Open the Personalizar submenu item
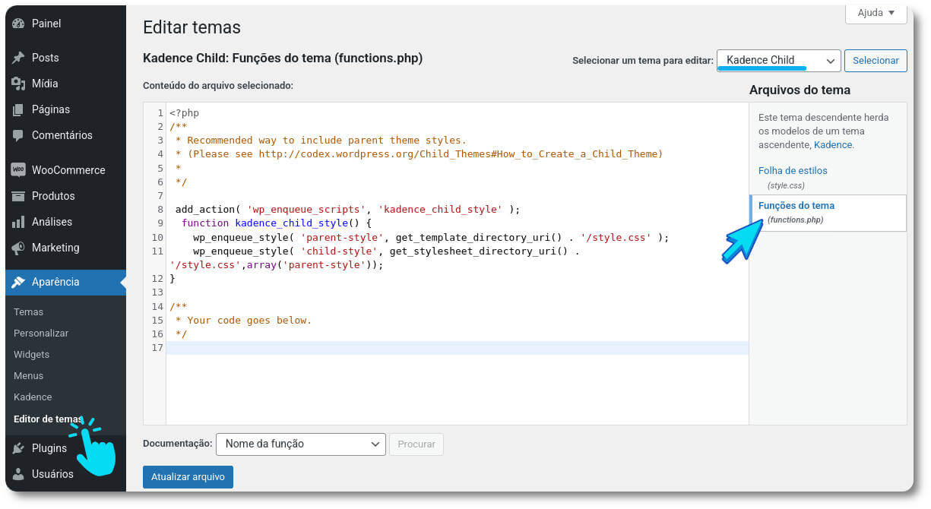931x509 pixels. 41,334
